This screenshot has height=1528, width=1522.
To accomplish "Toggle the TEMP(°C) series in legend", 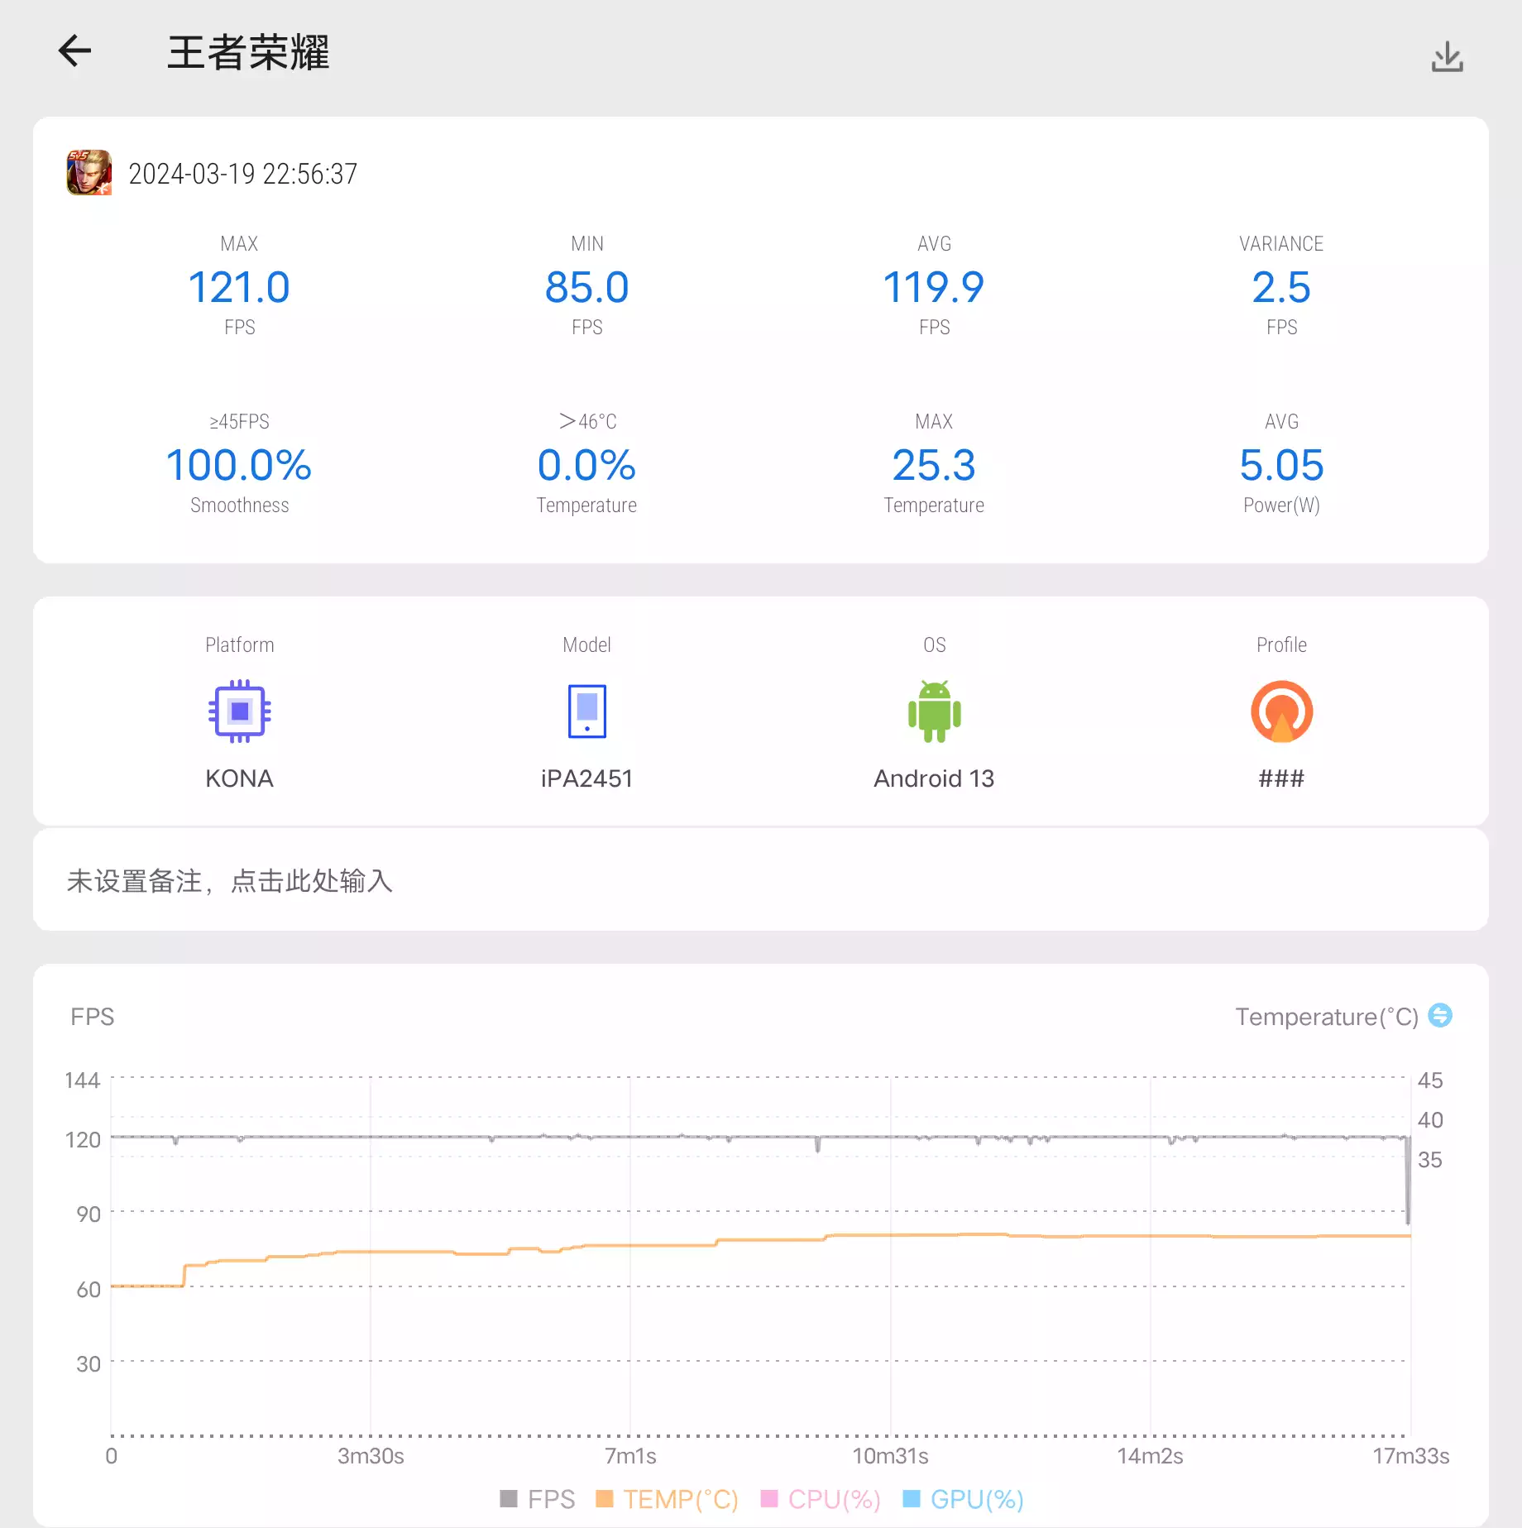I will pyautogui.click(x=666, y=1498).
